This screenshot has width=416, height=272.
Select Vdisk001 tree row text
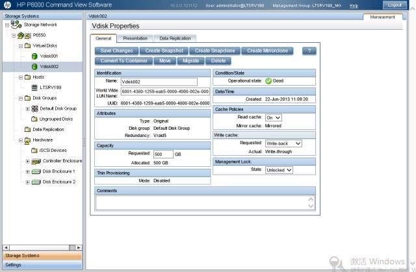49,56
